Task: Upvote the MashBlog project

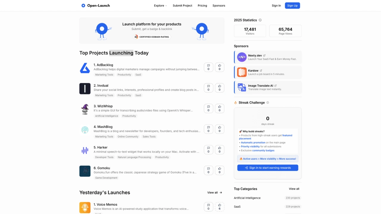Action: [220, 129]
